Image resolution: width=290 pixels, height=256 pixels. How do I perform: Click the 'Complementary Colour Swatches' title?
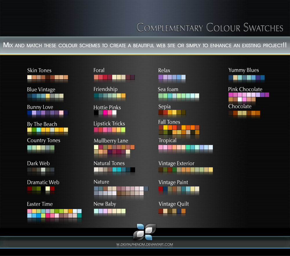209,28
